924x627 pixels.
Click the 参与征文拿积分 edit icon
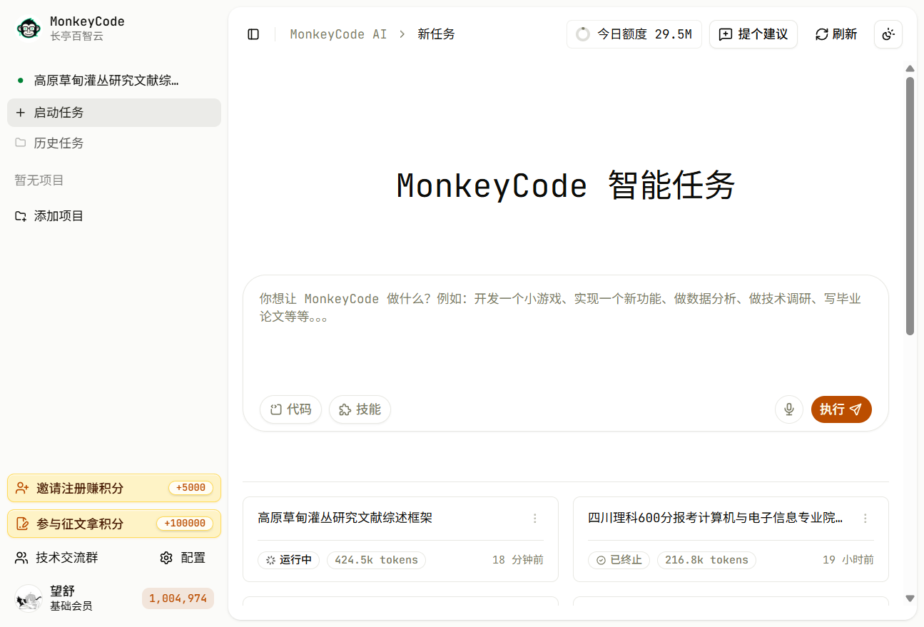pyautogui.click(x=22, y=524)
